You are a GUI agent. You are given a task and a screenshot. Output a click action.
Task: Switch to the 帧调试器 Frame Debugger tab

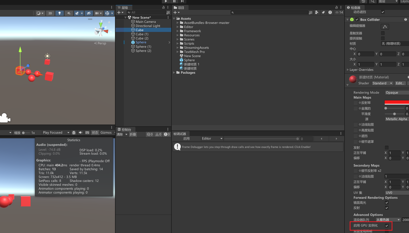(x=180, y=134)
